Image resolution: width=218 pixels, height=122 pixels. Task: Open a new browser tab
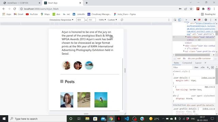pos(87,3)
